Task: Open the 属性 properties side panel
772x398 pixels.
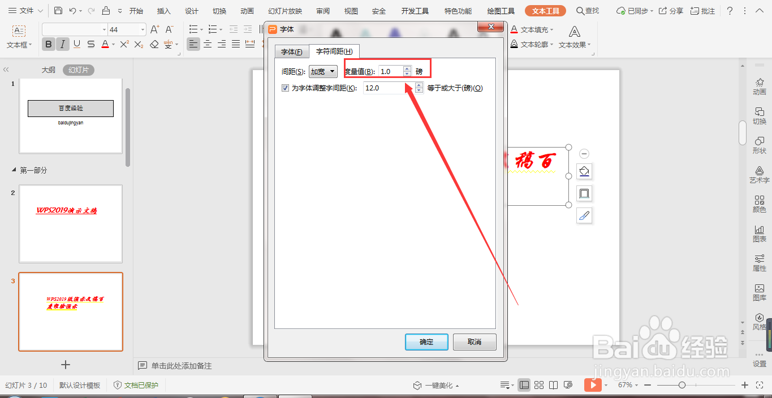Action: click(x=760, y=263)
